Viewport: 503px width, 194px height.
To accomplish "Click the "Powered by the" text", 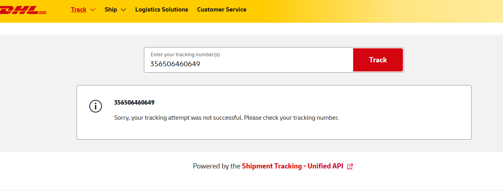I will click(216, 166).
